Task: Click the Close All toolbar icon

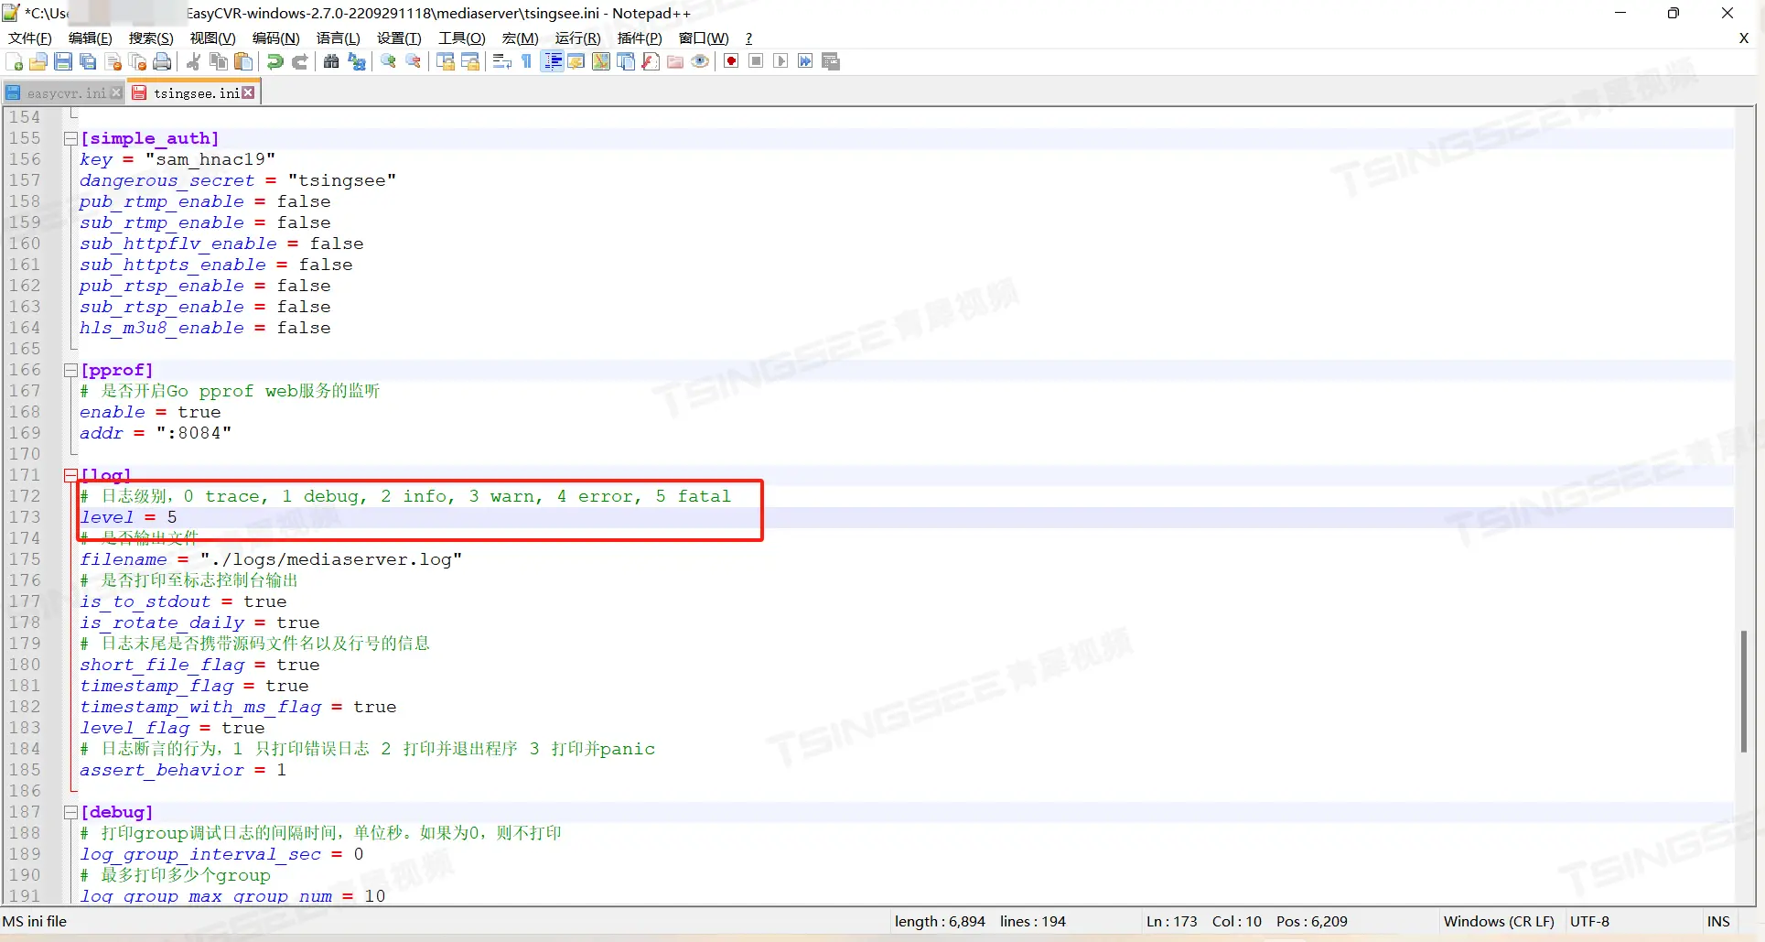Action: (x=138, y=61)
